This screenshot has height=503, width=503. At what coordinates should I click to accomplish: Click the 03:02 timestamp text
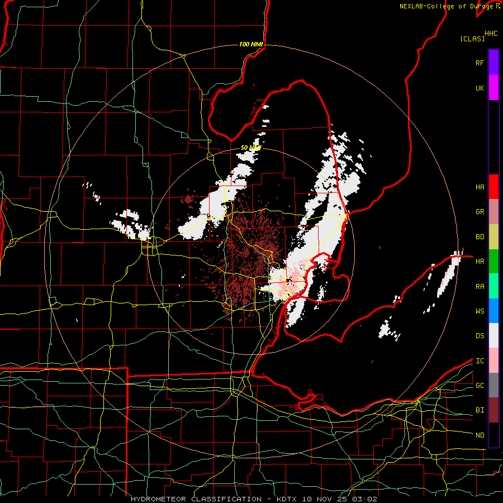click(x=364, y=499)
